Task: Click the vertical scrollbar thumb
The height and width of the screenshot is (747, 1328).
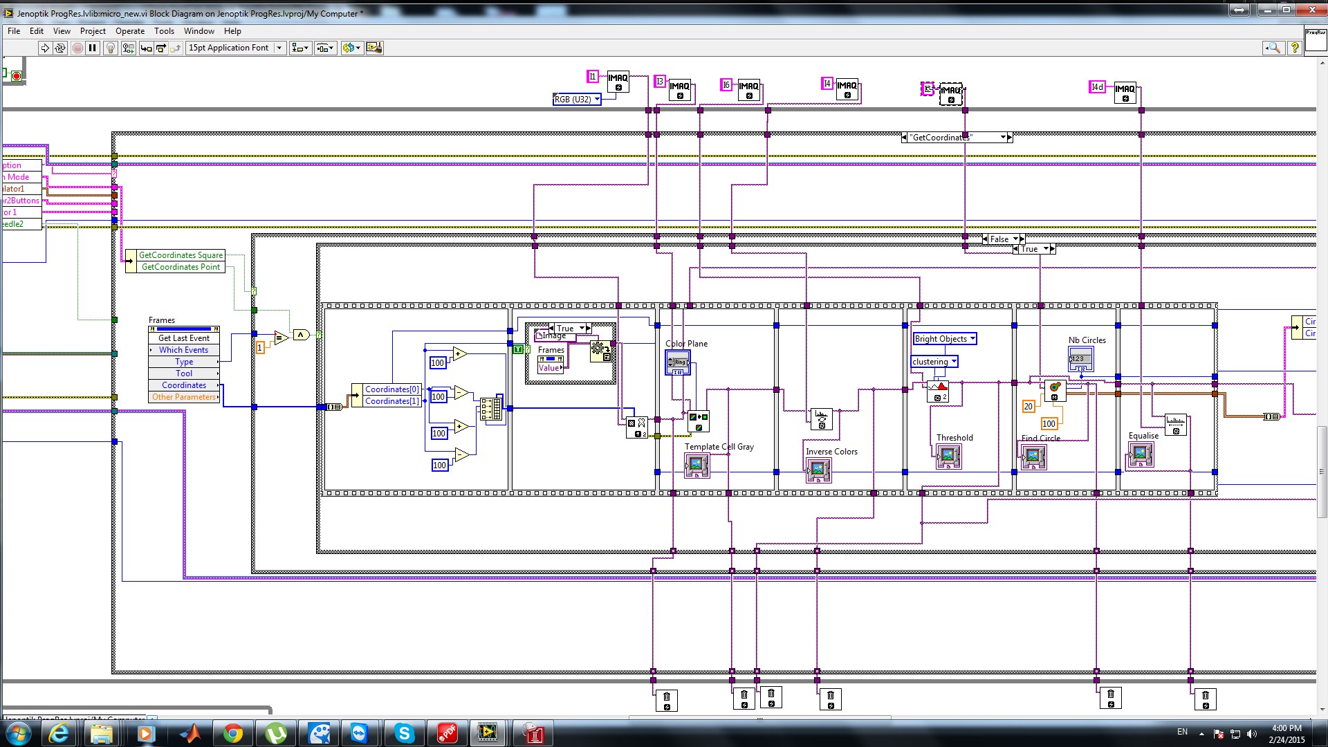Action: [x=1322, y=472]
